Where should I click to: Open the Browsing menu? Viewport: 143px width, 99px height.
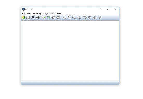(37, 14)
